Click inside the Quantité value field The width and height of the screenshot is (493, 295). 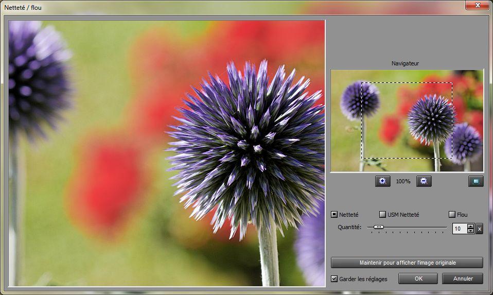[x=460, y=229]
